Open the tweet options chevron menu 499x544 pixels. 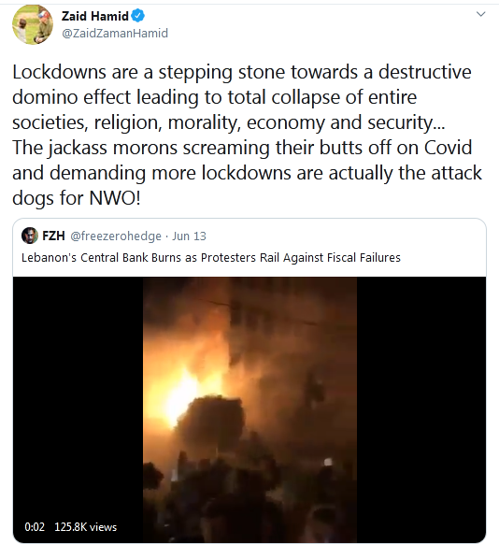click(x=480, y=14)
